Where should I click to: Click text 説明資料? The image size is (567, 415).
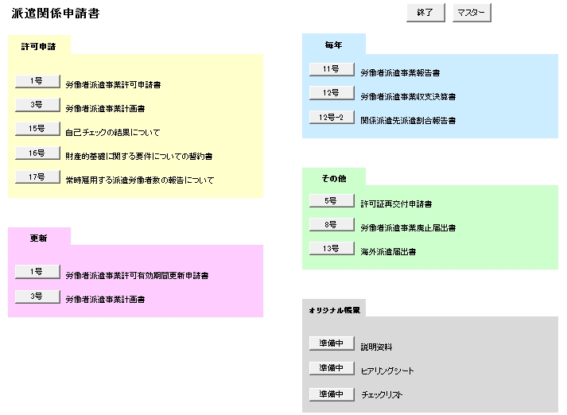click(x=376, y=347)
